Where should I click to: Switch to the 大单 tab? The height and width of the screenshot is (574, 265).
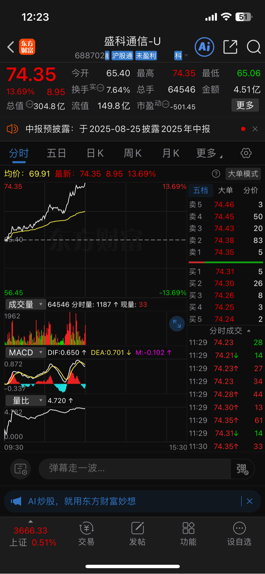click(225, 190)
